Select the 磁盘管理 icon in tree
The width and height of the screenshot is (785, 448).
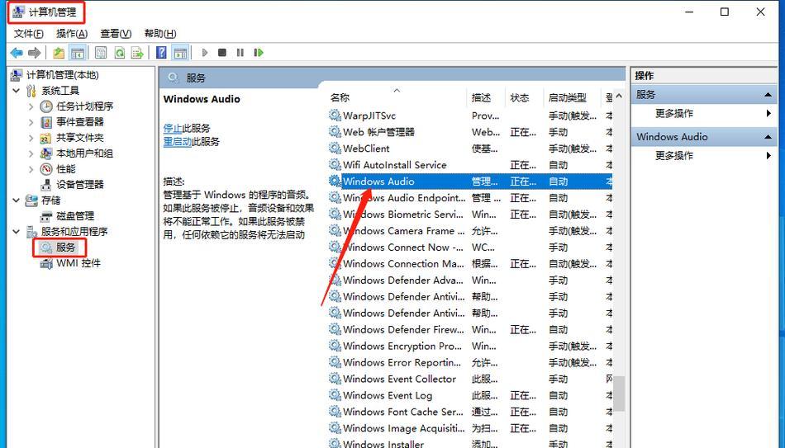46,216
